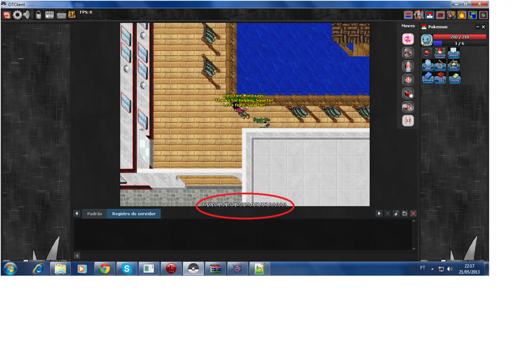The image size is (517, 343).
Task: Click the red 210 / 210 health bar
Action: (460, 37)
